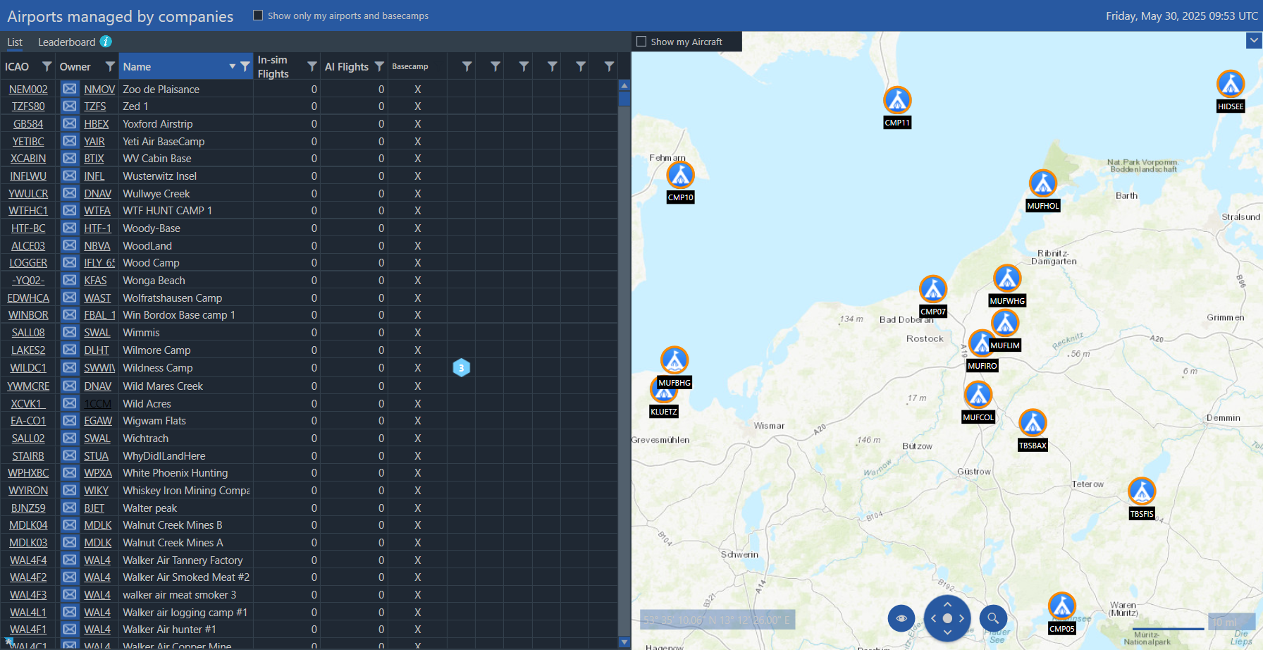Click the map search magnifier button

993,618
